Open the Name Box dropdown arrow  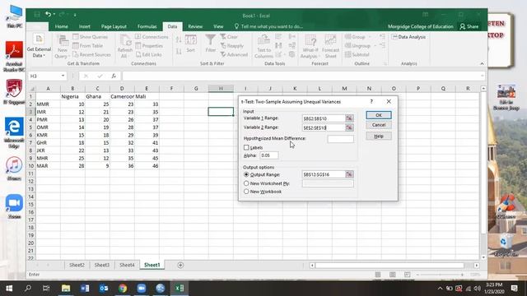click(x=63, y=76)
